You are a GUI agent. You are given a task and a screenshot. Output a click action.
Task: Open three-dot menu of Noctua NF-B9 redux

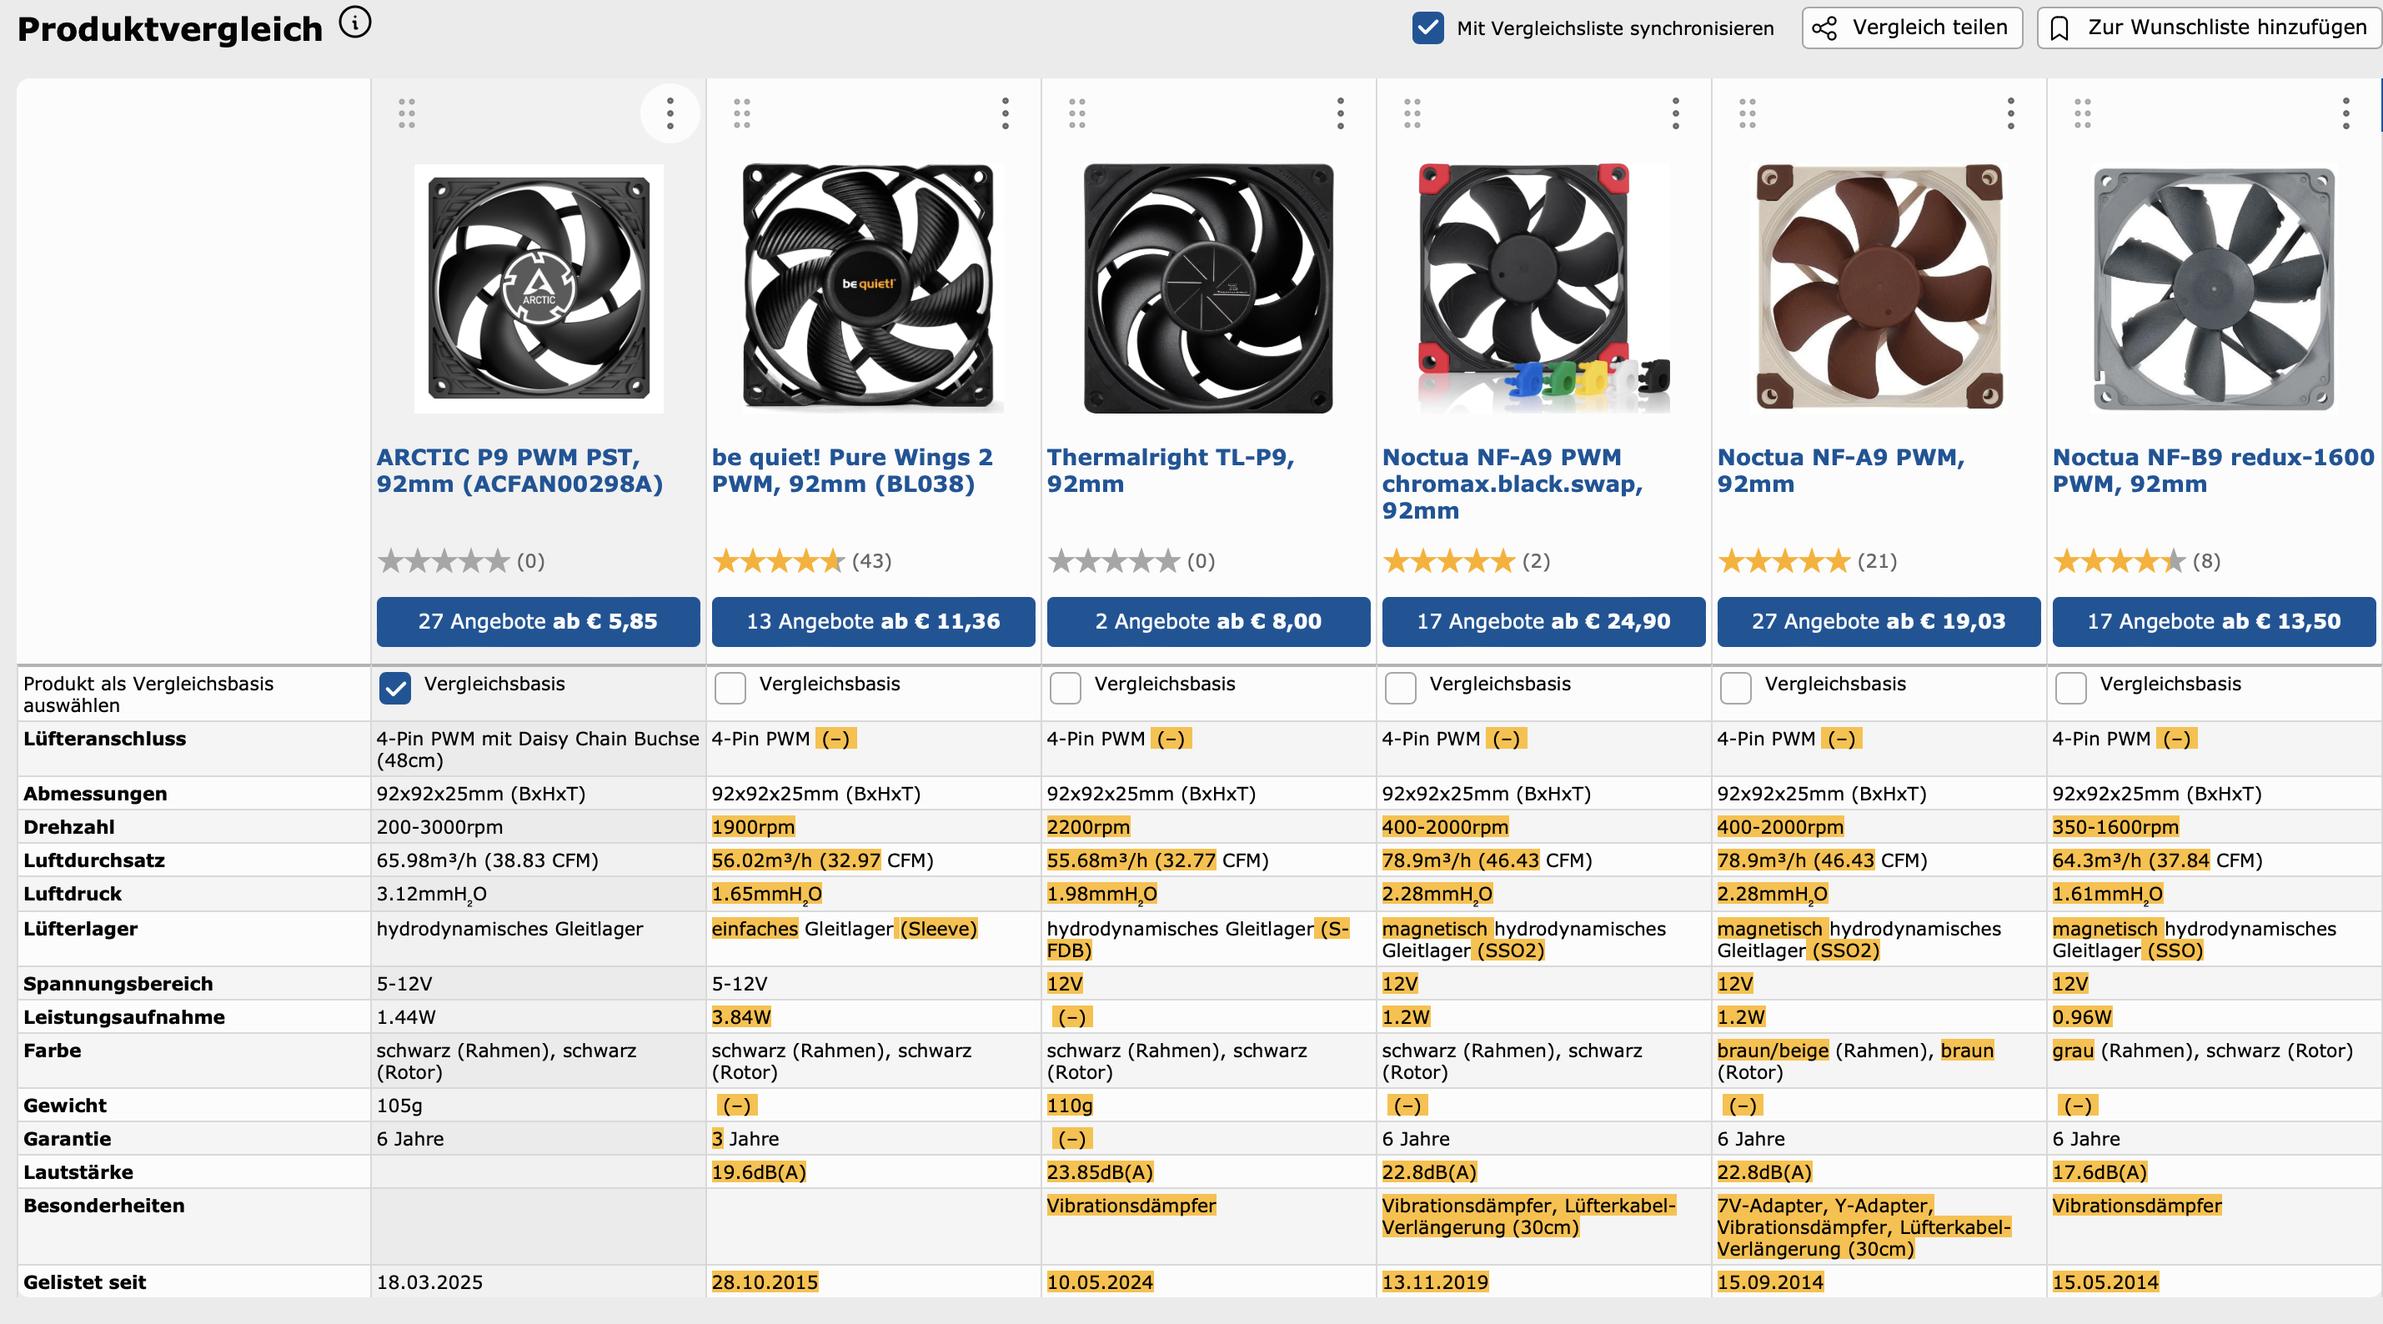2345,113
